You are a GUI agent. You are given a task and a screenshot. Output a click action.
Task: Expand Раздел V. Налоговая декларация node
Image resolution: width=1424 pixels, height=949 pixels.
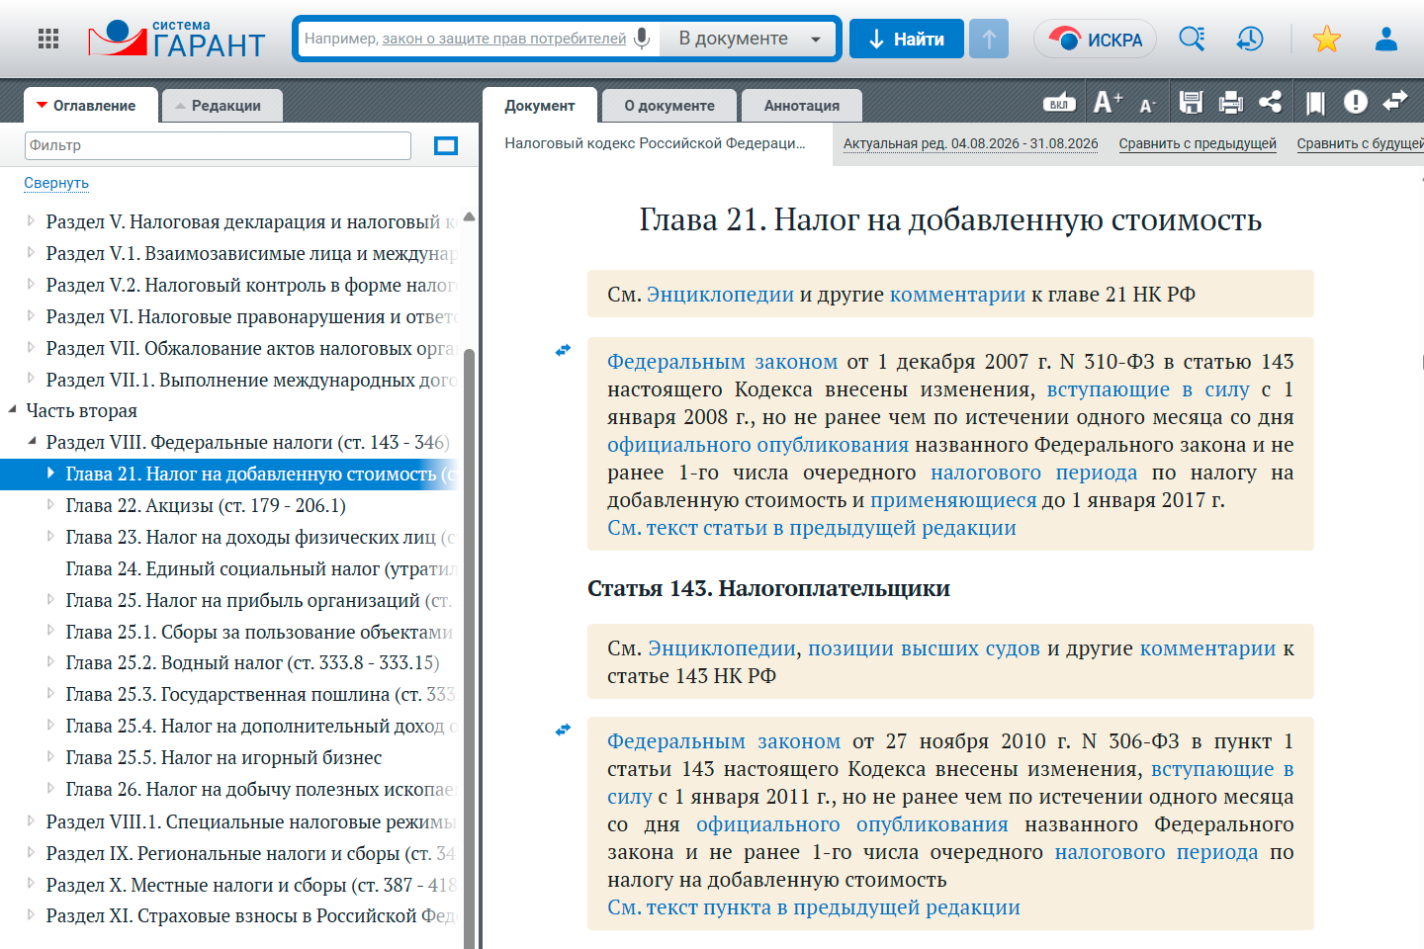click(32, 221)
